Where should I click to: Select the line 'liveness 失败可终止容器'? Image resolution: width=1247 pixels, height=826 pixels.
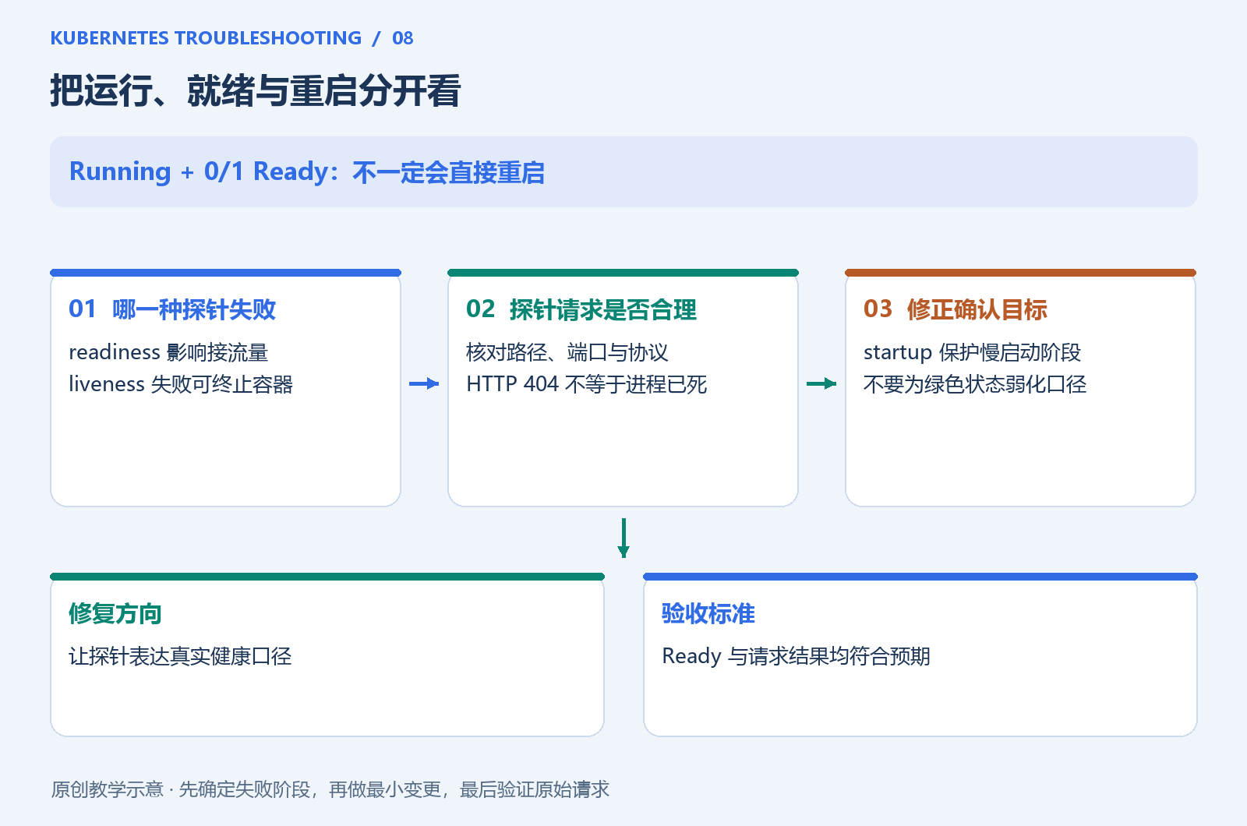tap(181, 384)
